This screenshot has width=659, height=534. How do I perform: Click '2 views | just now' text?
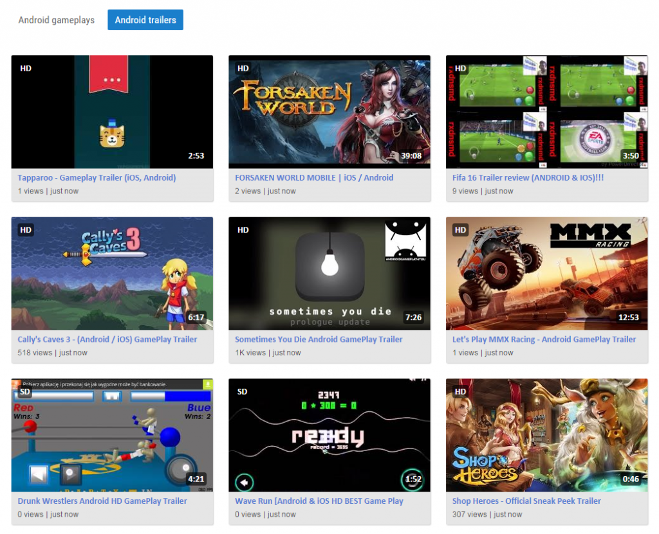point(265,191)
